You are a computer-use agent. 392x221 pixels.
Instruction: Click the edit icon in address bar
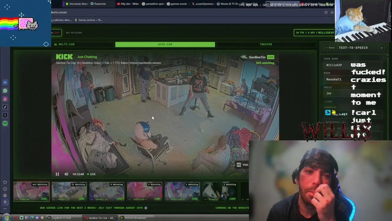coord(326,12)
